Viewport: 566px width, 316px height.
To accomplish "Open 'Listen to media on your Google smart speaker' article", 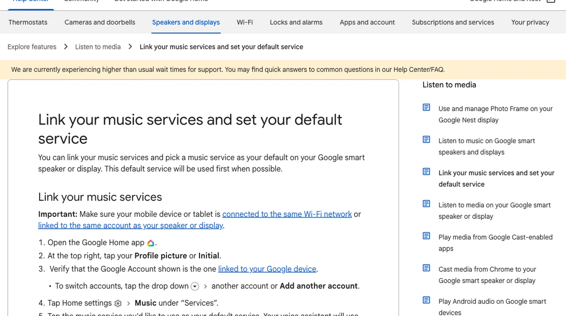I will coord(494,211).
